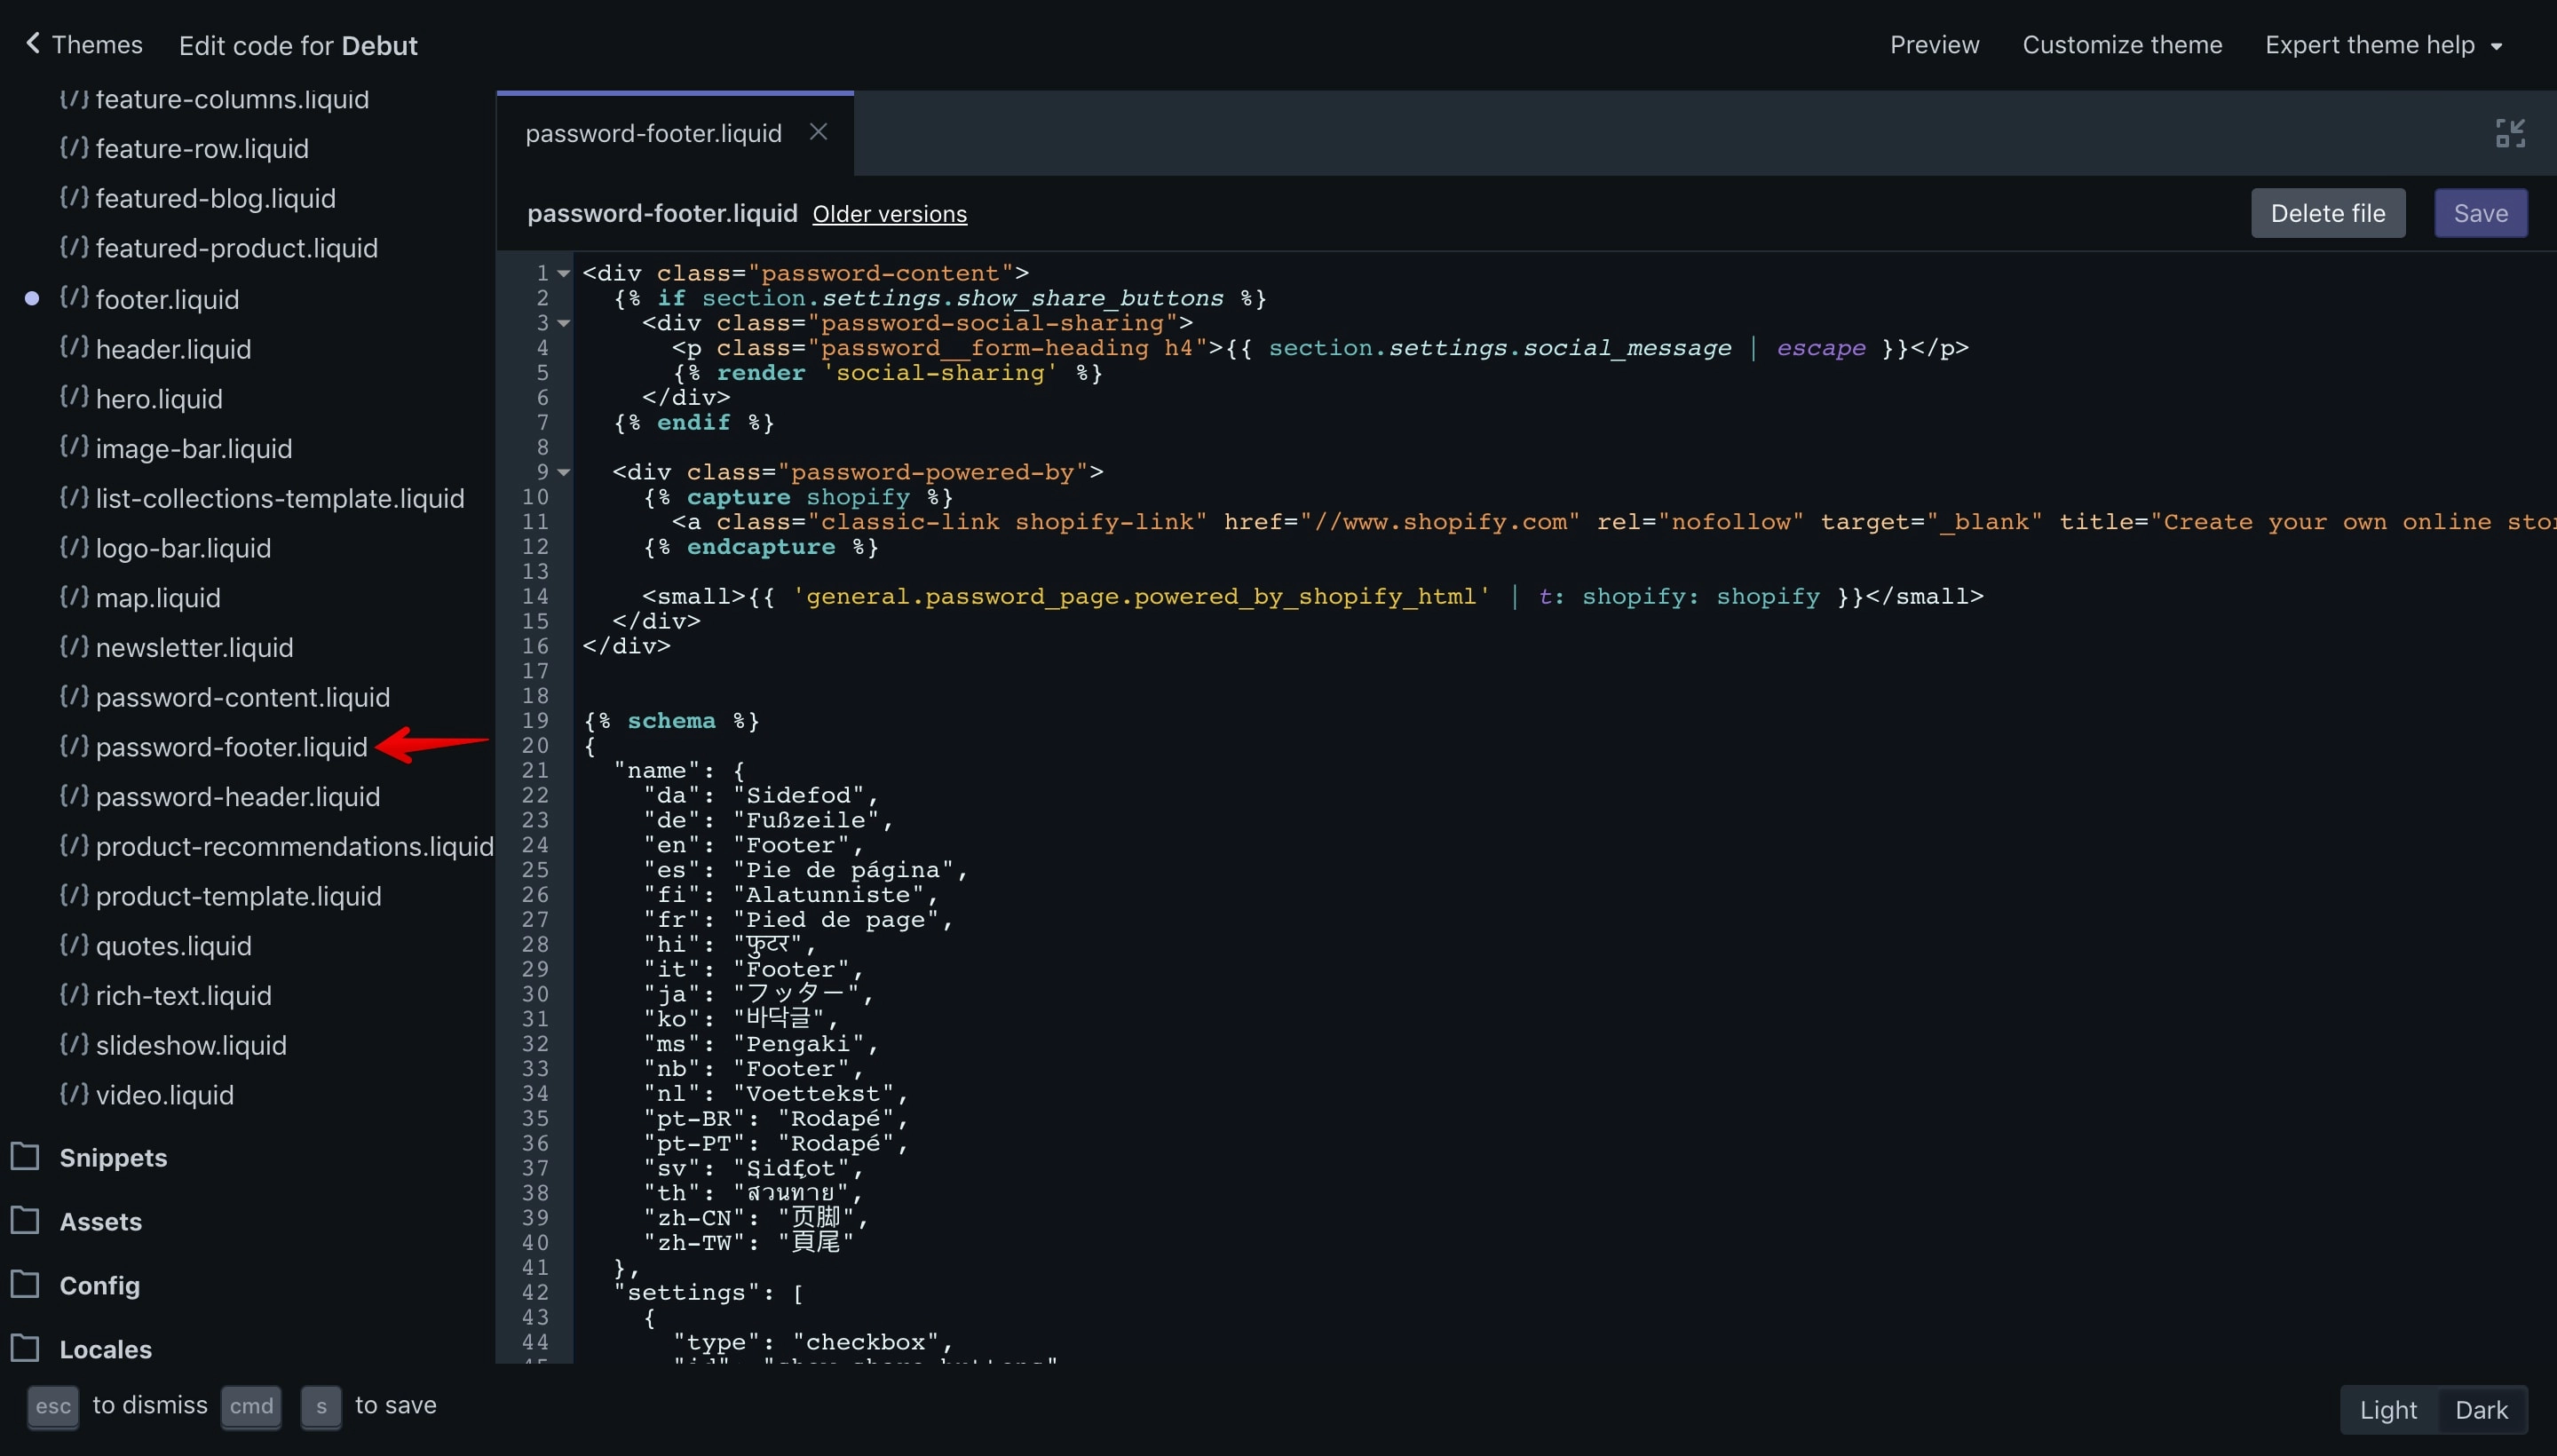The height and width of the screenshot is (1456, 2557).
Task: Click the Delete file button
Action: pos(2327,213)
